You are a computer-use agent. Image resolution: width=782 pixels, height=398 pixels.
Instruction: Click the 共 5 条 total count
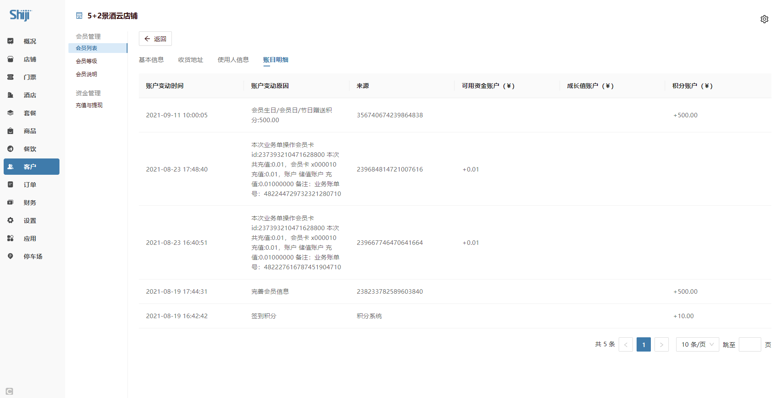605,345
